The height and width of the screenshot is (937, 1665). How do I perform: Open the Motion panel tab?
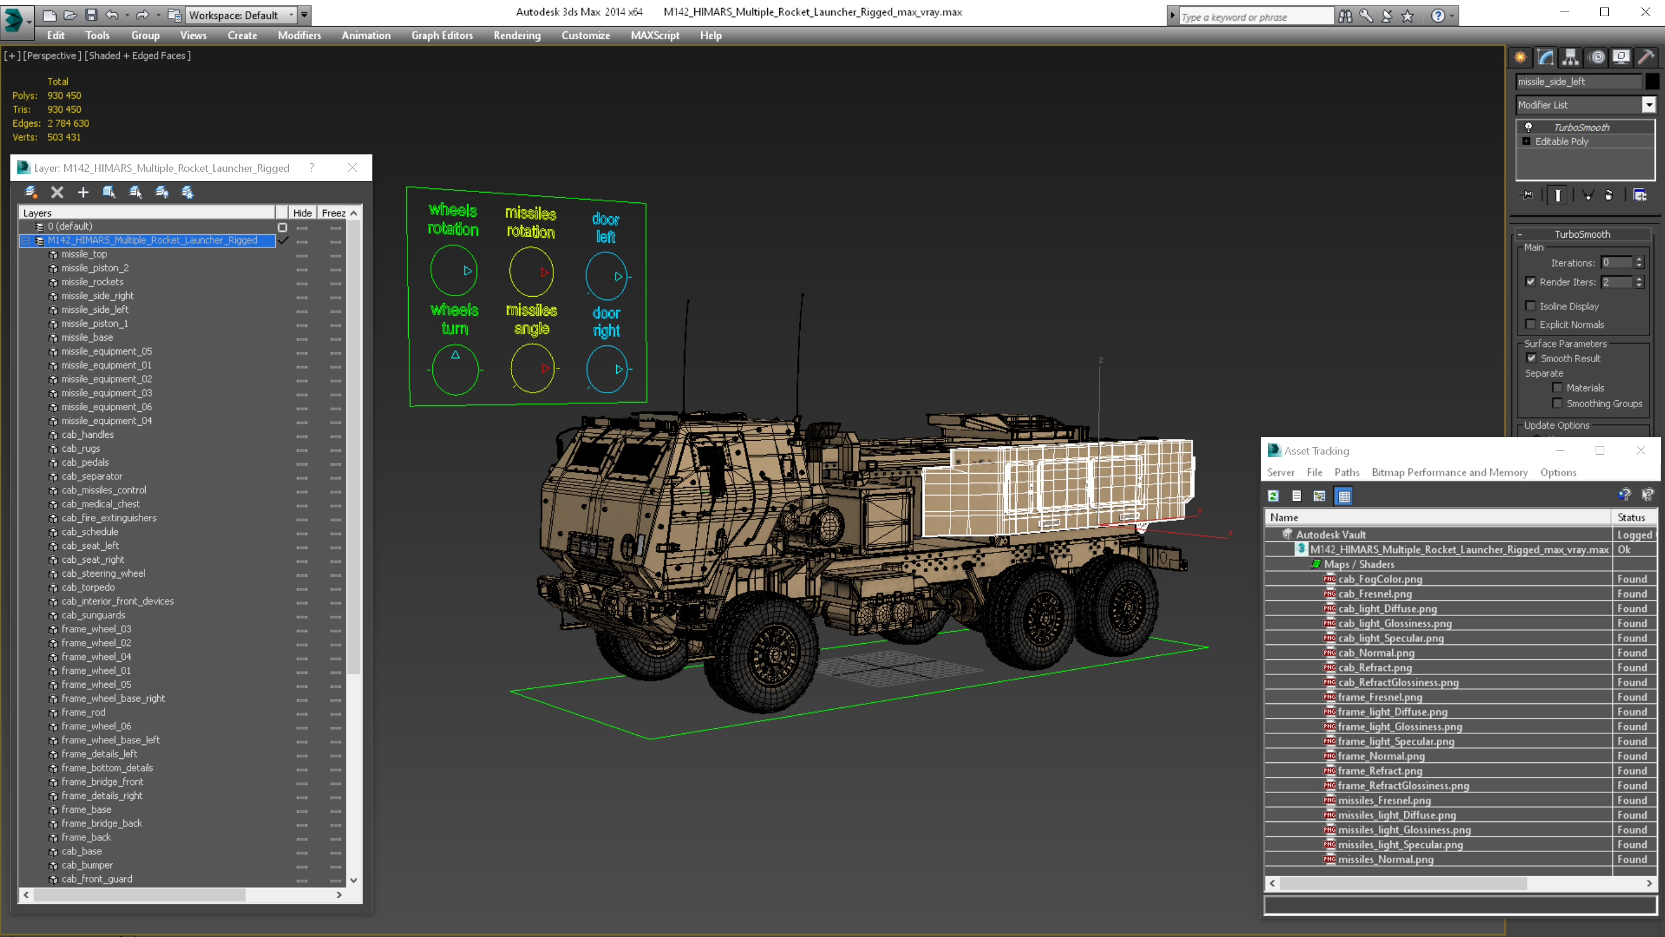tap(1596, 58)
